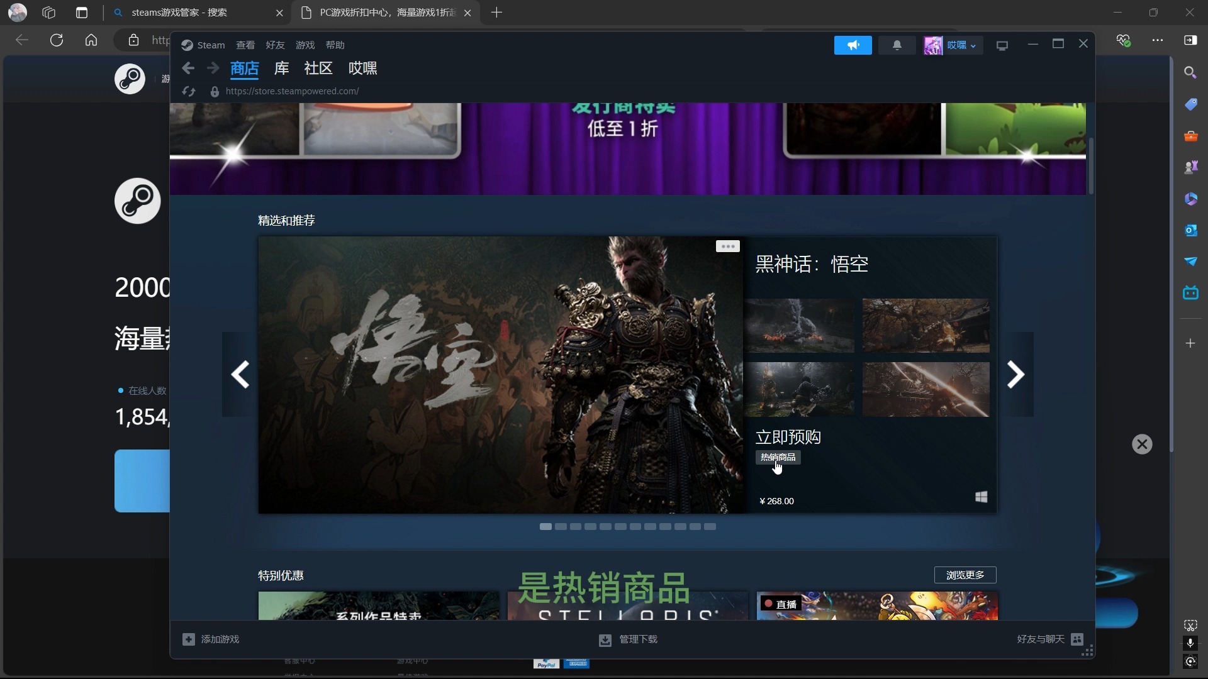Viewport: 1208px width, 679px height.
Task: Open the bottom-left 悟空 screenshot thumbnail
Action: point(799,389)
